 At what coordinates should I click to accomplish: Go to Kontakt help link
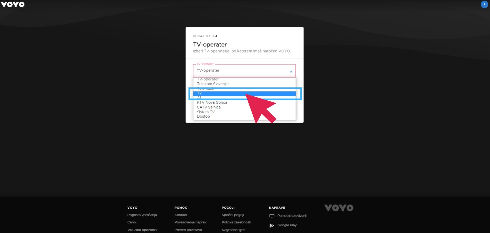point(181,215)
